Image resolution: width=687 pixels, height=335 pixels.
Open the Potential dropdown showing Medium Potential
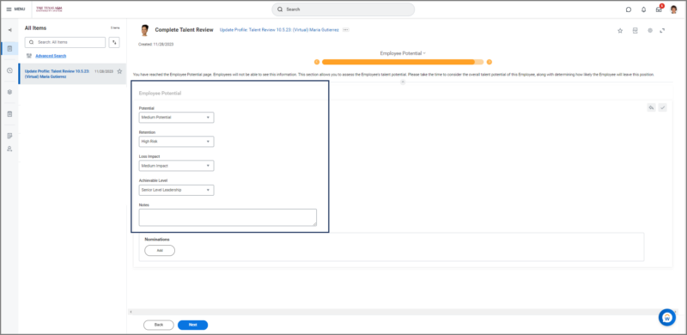177,118
